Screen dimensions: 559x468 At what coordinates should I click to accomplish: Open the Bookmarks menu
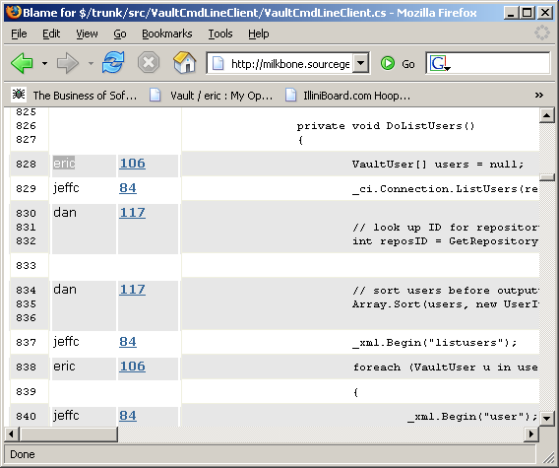point(167,33)
